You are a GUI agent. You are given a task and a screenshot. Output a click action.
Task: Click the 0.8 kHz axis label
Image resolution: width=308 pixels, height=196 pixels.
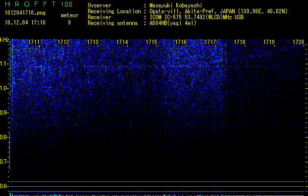4,137
